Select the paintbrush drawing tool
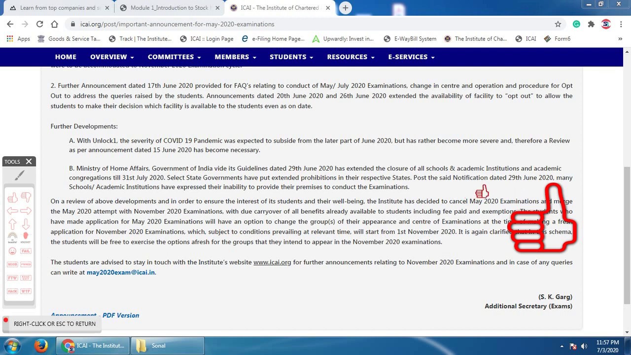The image size is (631, 355). (19, 175)
